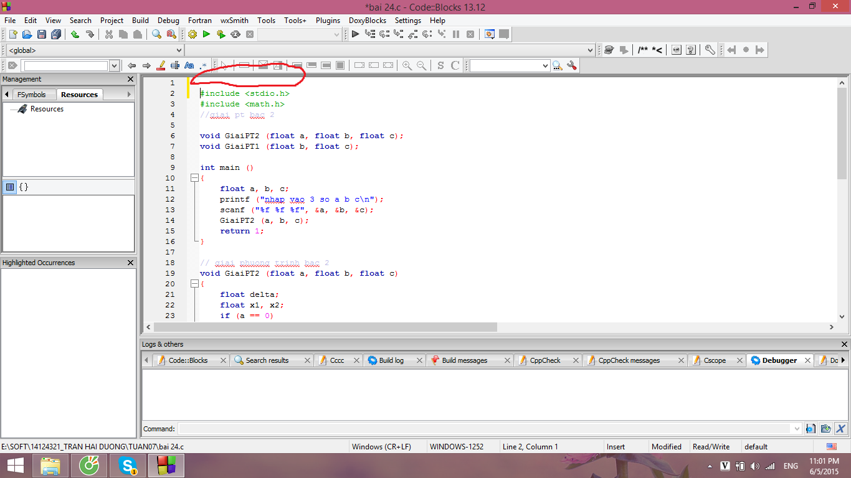The height and width of the screenshot is (478, 851).
Task: Click the Cut scissors icon
Action: point(108,34)
